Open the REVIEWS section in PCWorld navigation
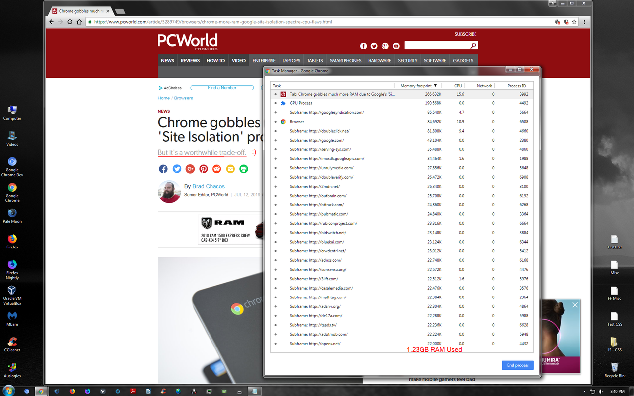634x396 pixels. click(190, 60)
